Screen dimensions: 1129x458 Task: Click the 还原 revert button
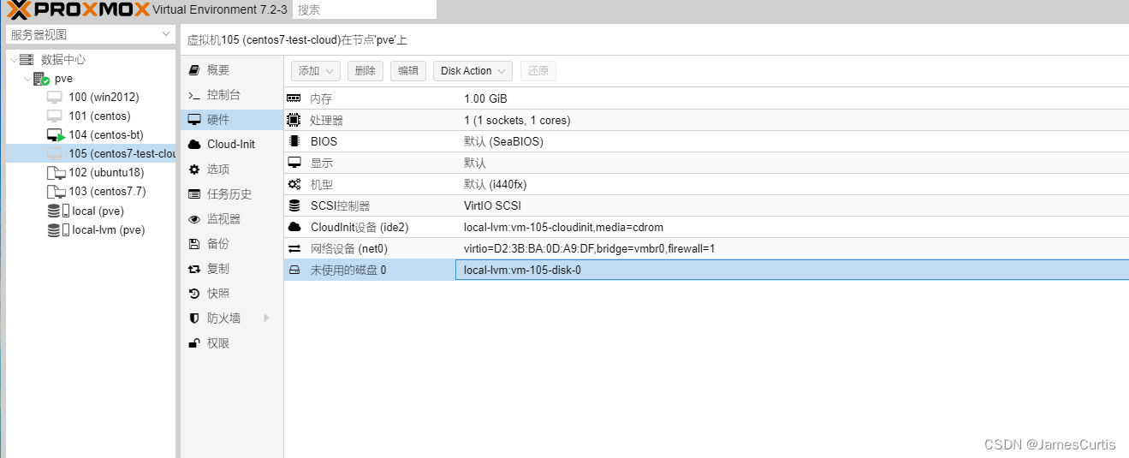[x=538, y=71]
